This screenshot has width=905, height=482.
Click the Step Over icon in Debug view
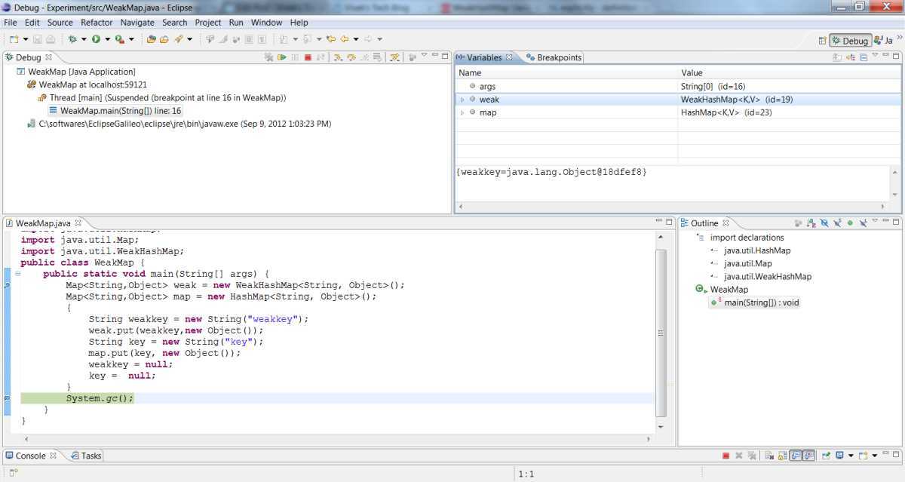tap(351, 57)
